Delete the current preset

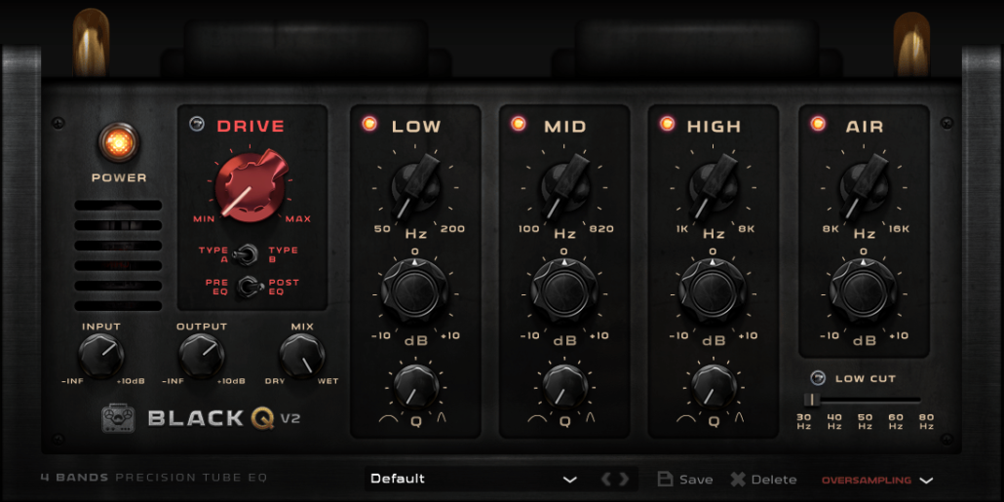[x=763, y=479]
